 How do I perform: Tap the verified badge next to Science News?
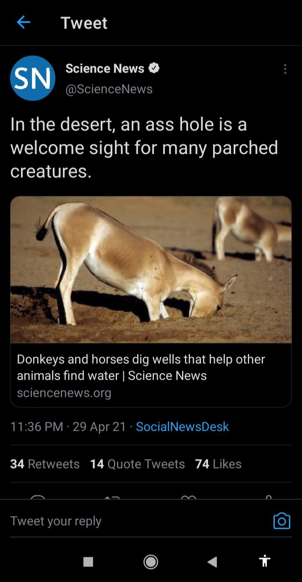(x=154, y=68)
